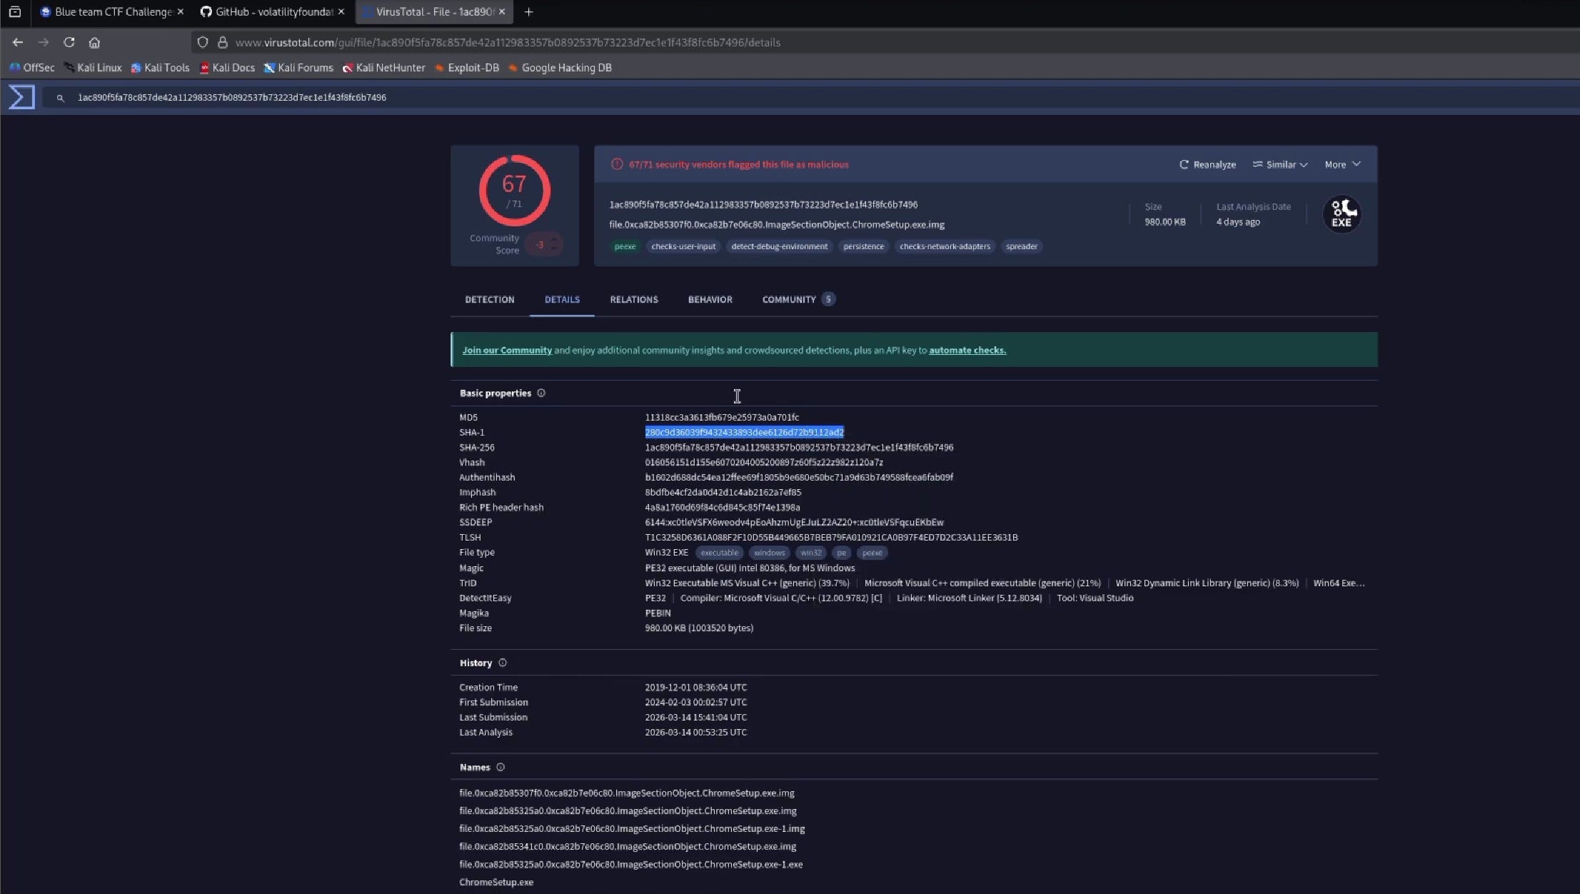Switch to the Relations tab
Image resolution: width=1580 pixels, height=894 pixels.
[634, 300]
